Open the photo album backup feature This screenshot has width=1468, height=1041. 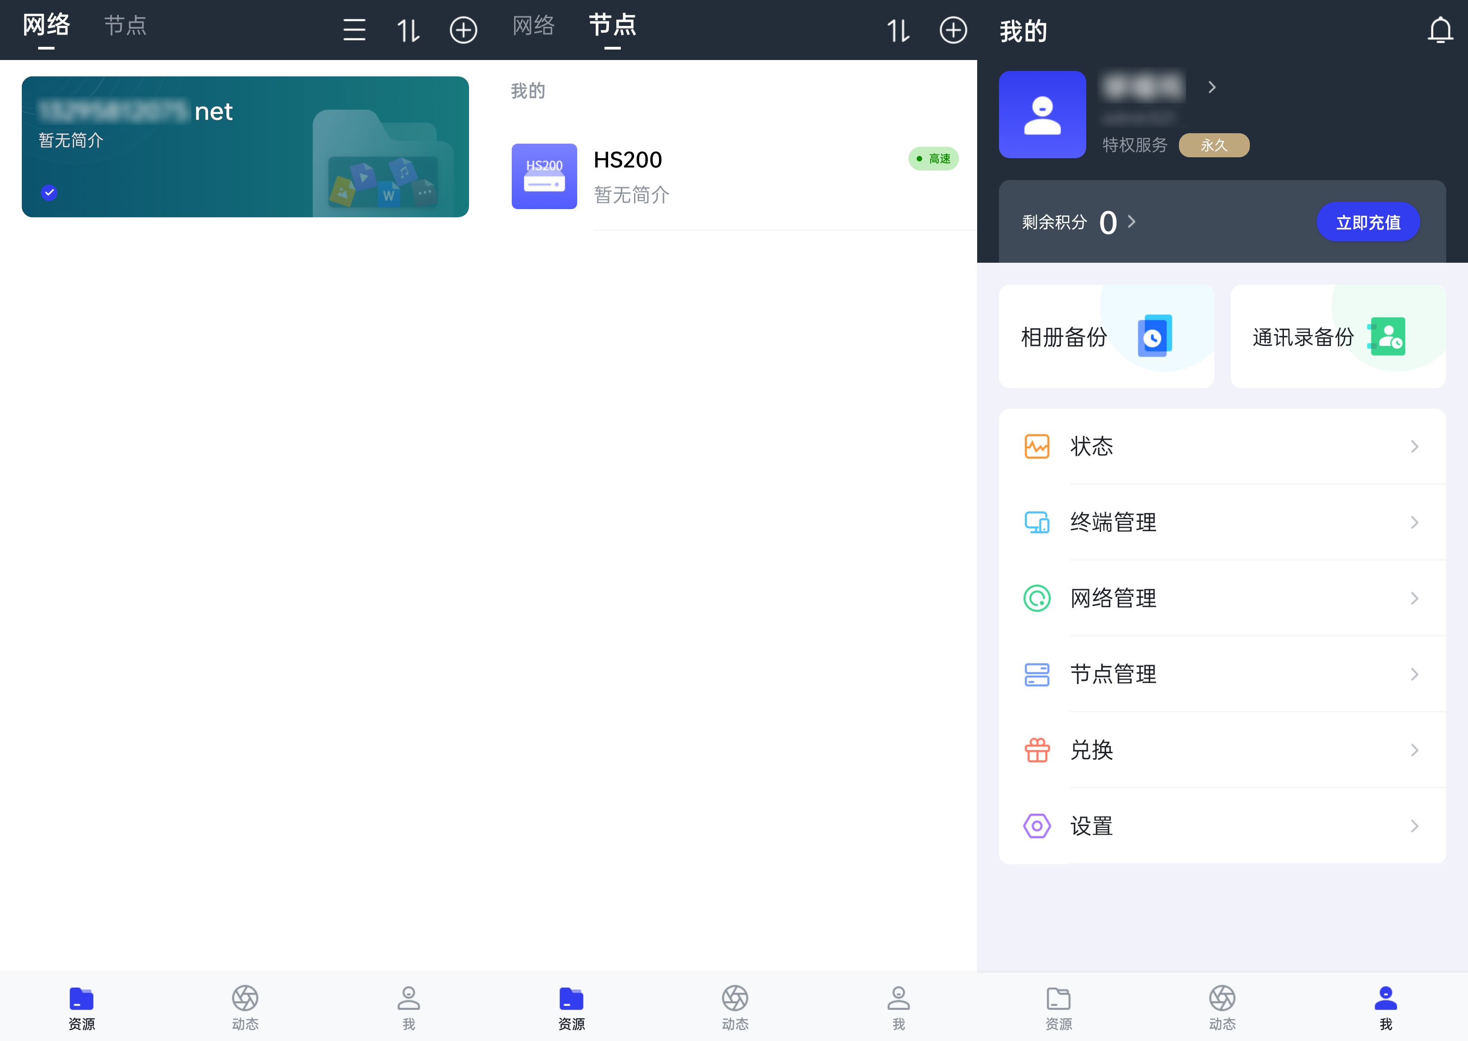click(1105, 336)
